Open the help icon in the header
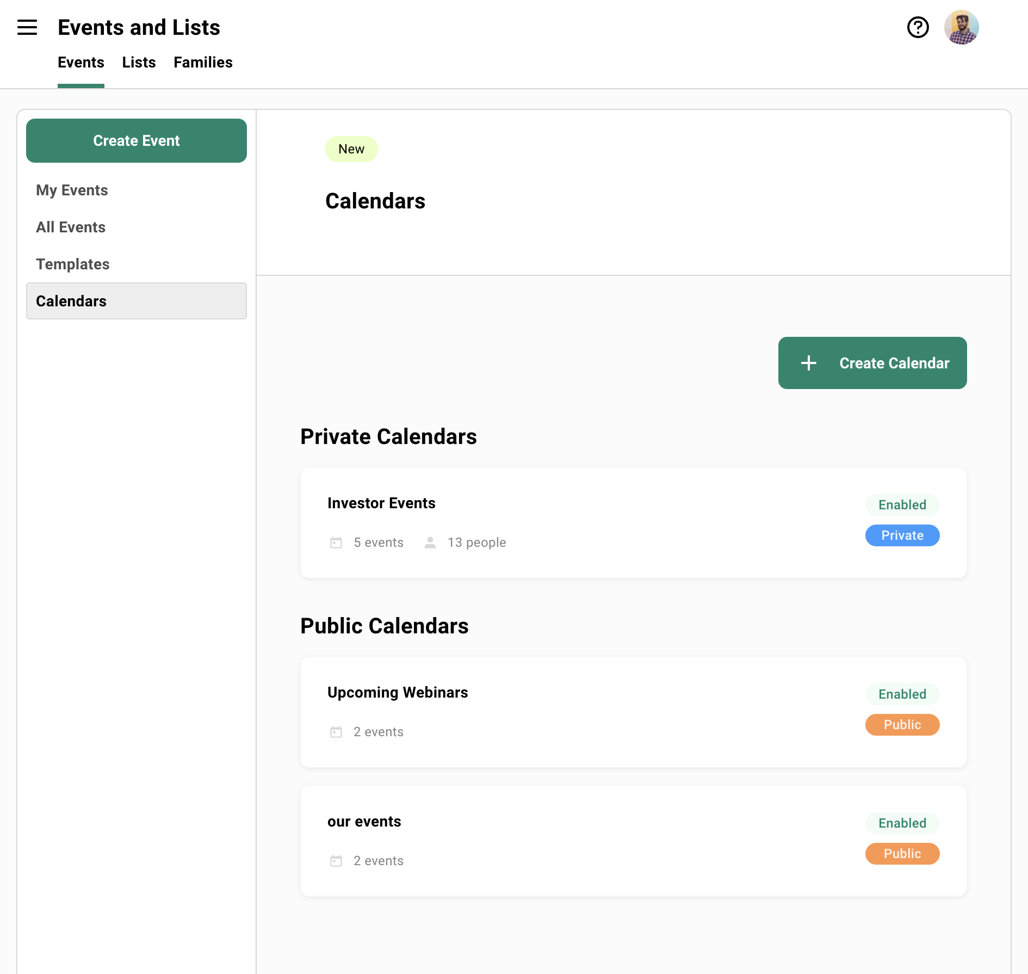1028x974 pixels. click(918, 27)
